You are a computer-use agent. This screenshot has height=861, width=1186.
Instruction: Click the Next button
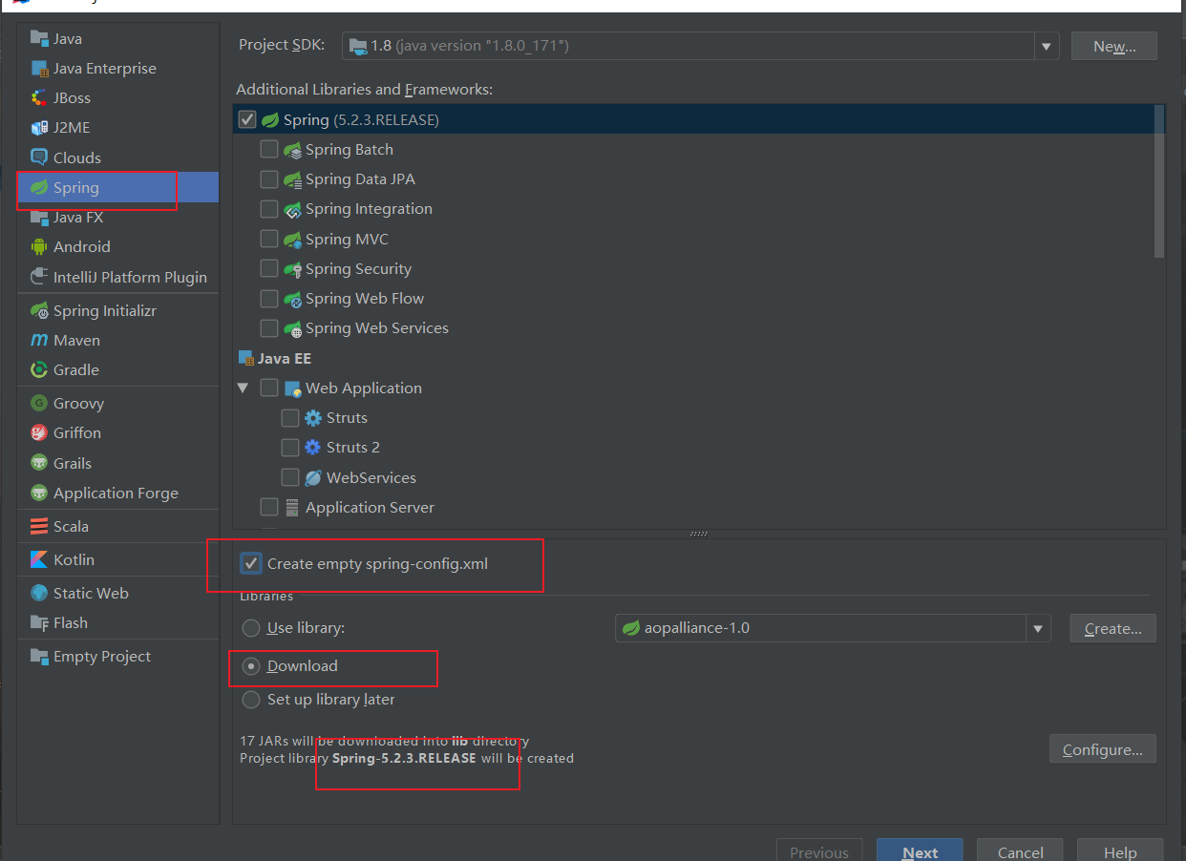click(920, 850)
